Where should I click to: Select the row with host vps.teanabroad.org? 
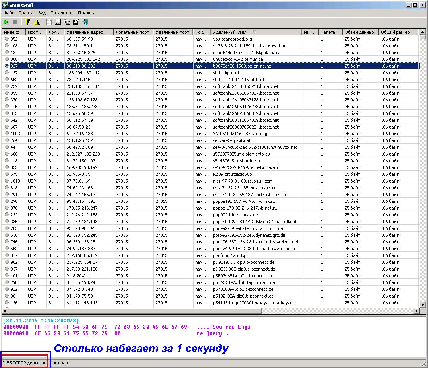click(x=211, y=39)
